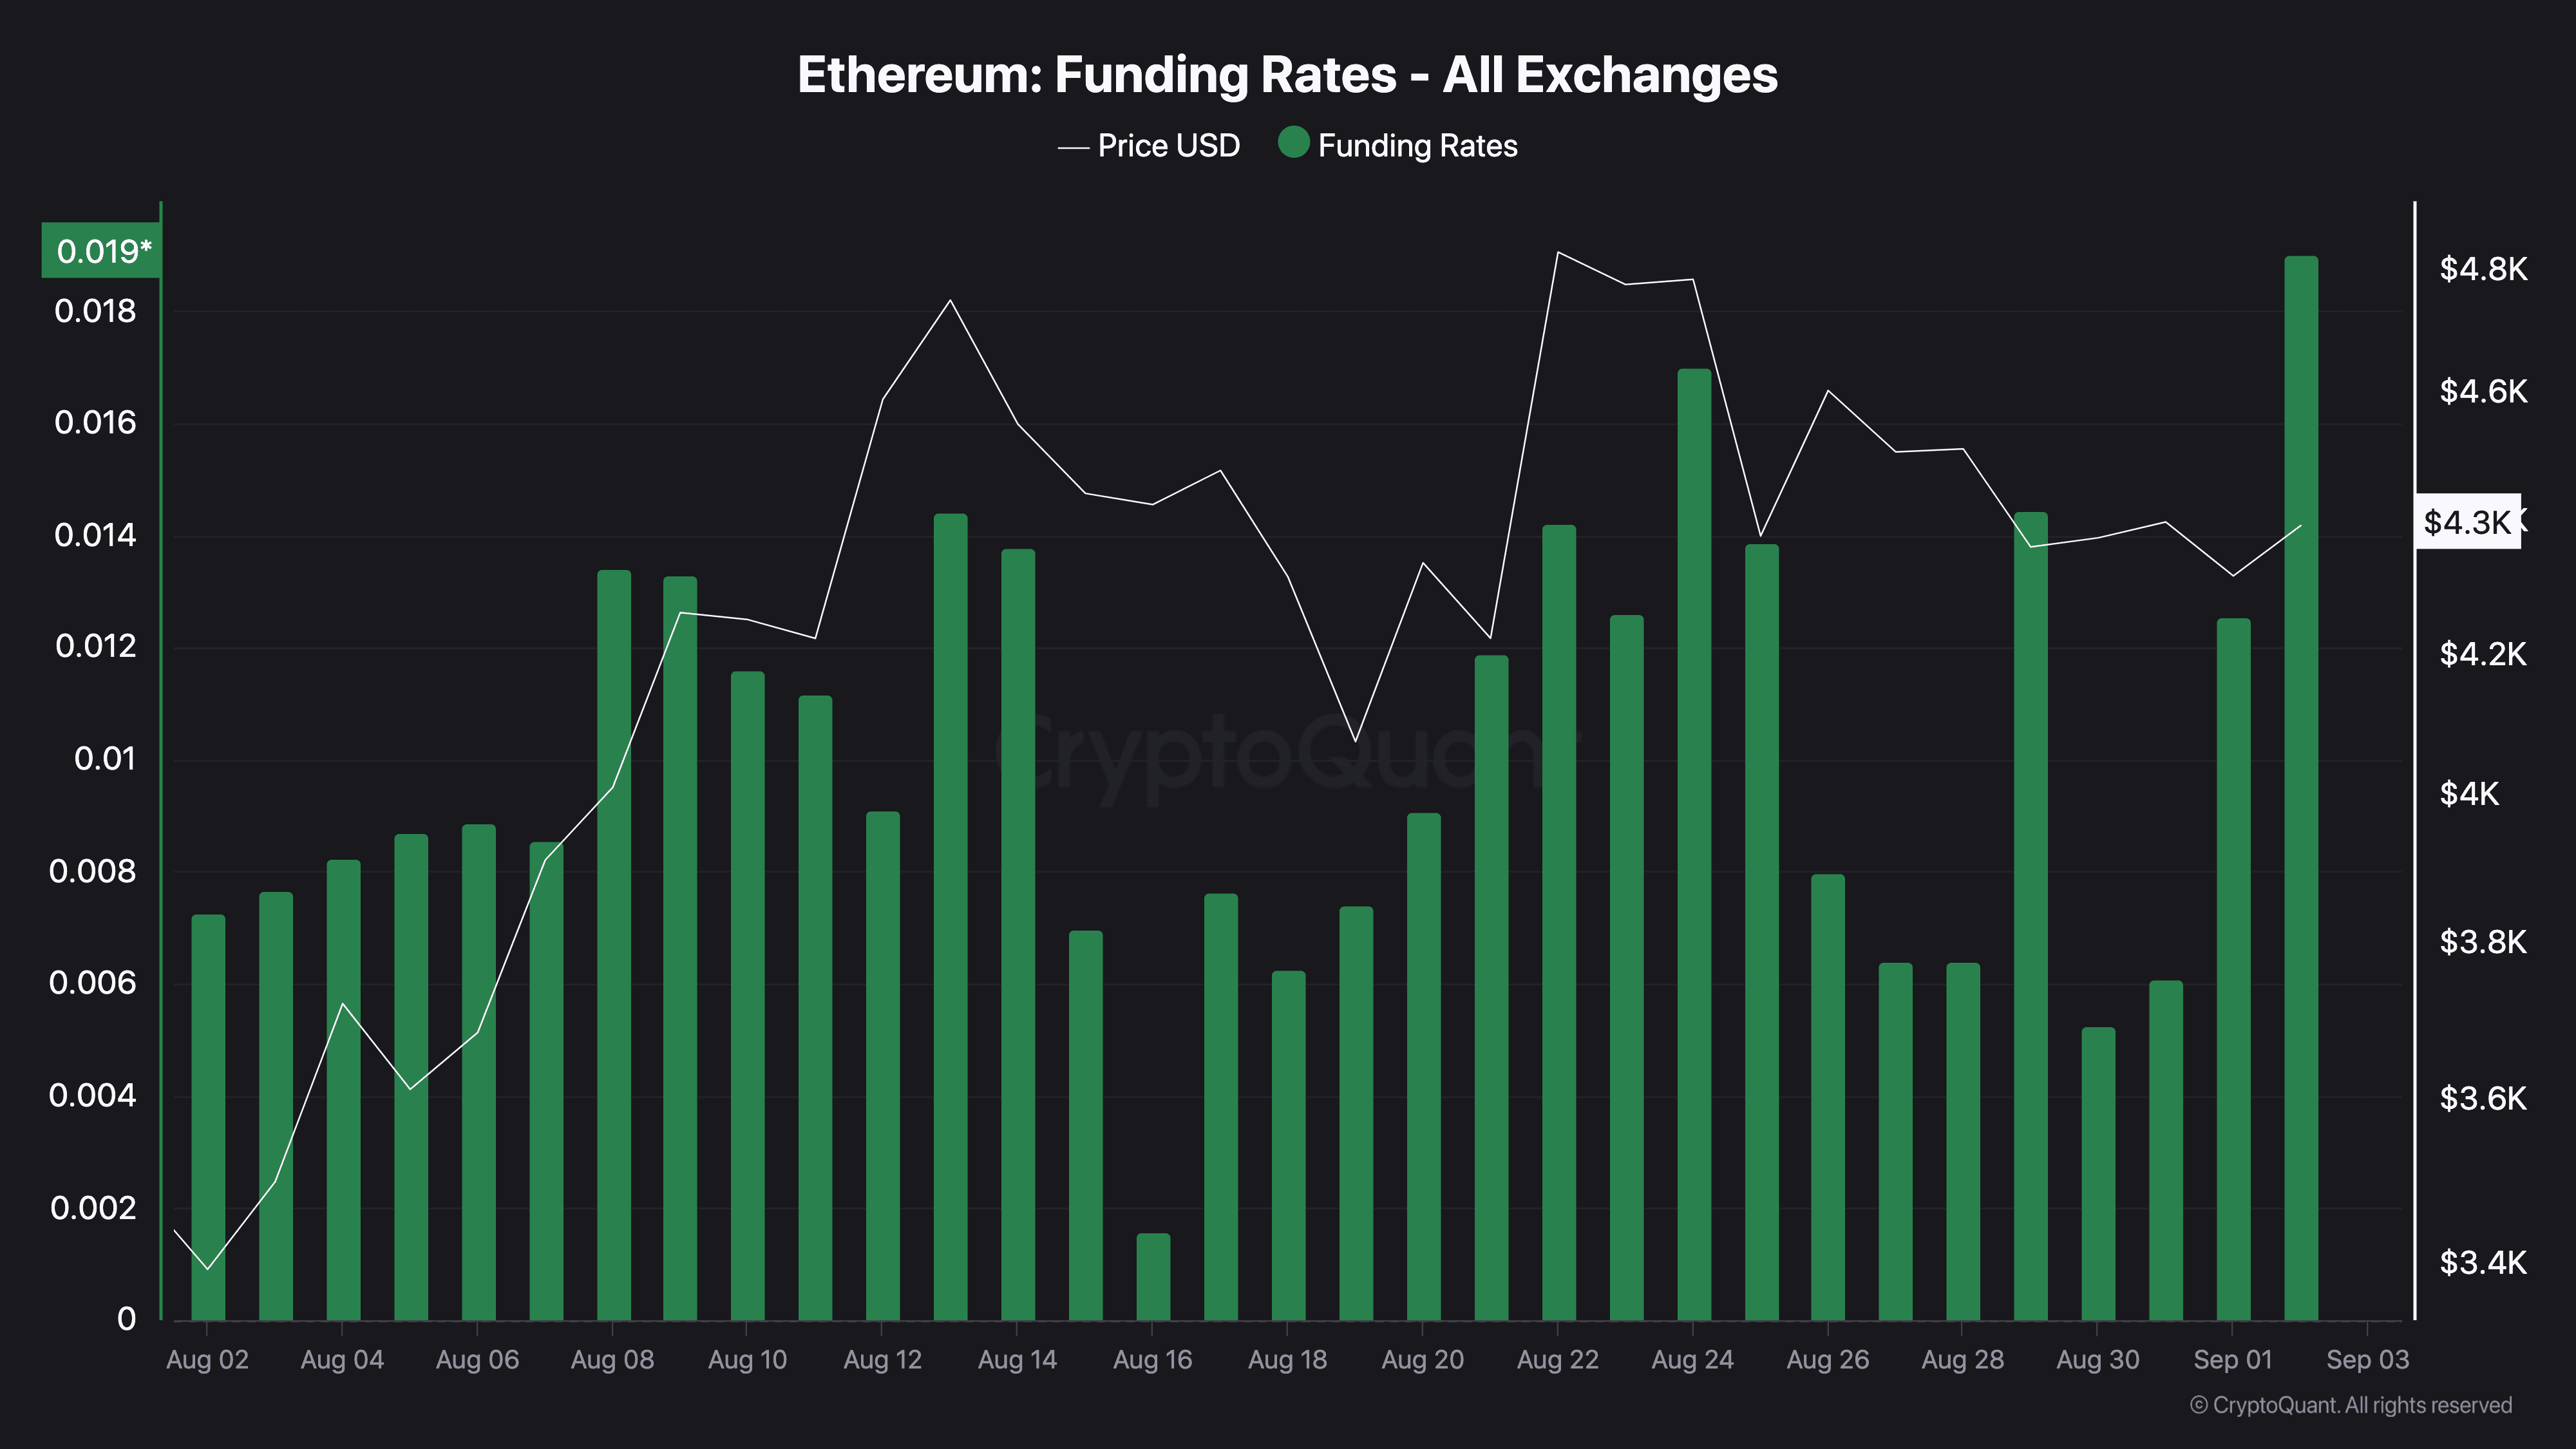
Task: Click the price line peak near Aug 22
Action: pyautogui.click(x=1558, y=252)
